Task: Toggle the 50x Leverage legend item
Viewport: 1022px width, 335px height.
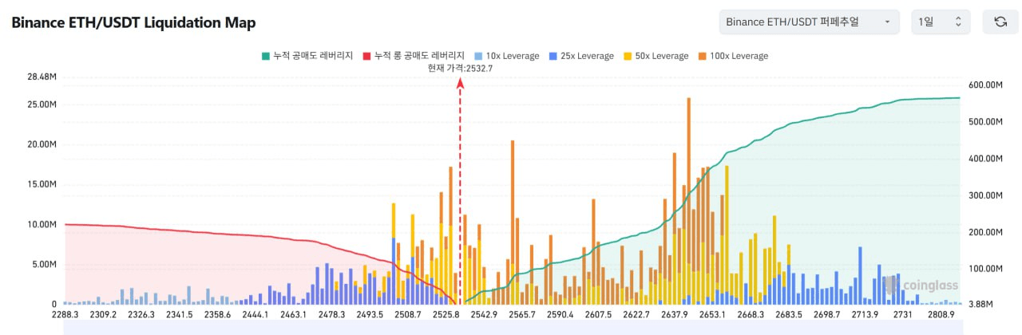Action: [655, 56]
